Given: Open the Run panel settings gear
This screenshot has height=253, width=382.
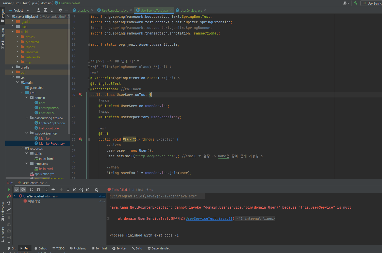Looking at the screenshot, I should coord(96,190).
